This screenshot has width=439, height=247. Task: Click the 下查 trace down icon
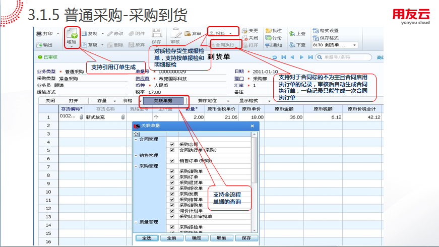(292, 45)
